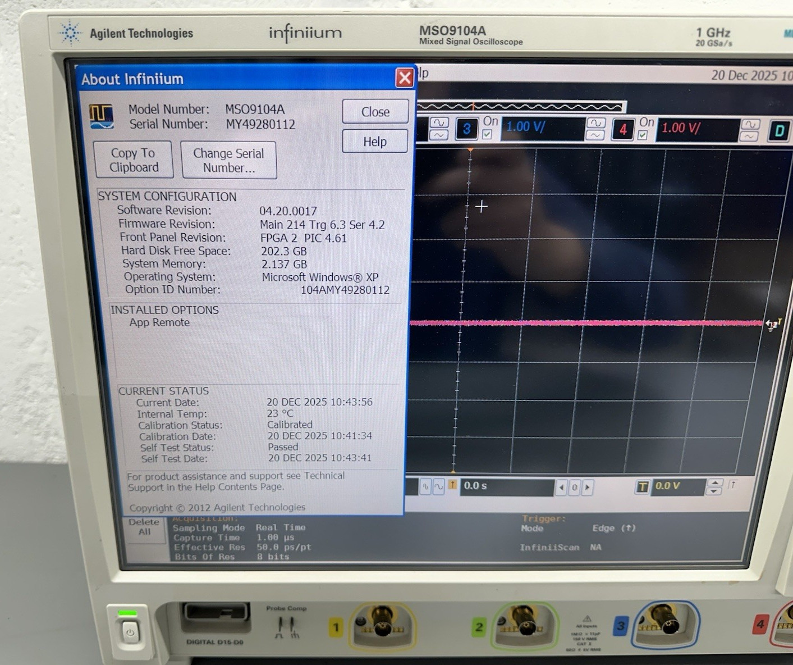Toggle channel 4 On checkbox
The height and width of the screenshot is (665, 793).
point(643,135)
